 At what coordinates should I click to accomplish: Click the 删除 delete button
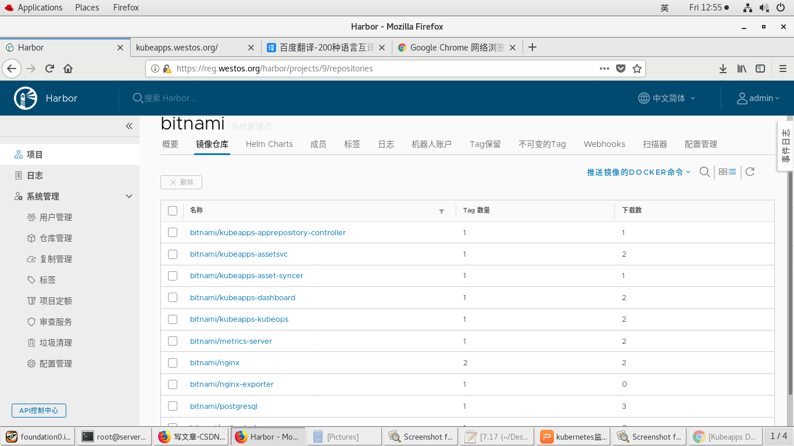pyautogui.click(x=181, y=182)
